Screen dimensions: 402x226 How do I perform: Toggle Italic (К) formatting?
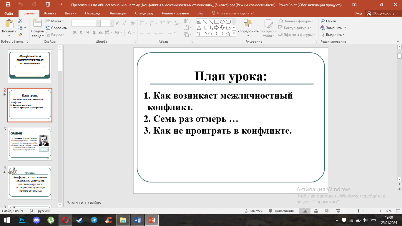[x=81, y=32]
